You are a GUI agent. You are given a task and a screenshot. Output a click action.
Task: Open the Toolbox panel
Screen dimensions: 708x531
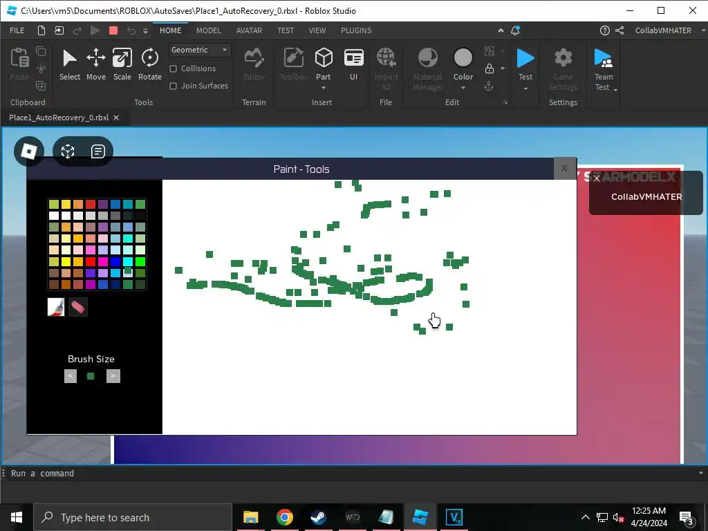(293, 64)
